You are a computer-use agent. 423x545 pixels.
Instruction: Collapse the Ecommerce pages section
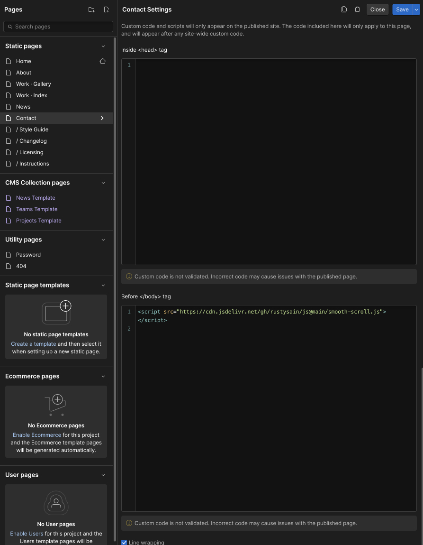(x=103, y=377)
